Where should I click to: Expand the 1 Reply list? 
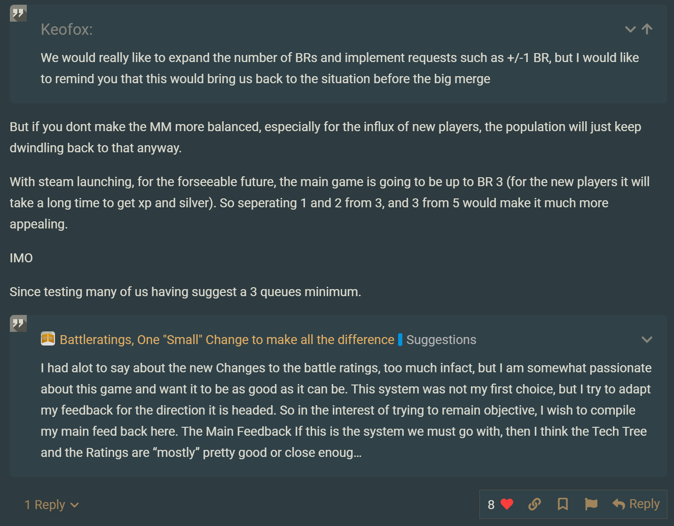pyautogui.click(x=52, y=505)
